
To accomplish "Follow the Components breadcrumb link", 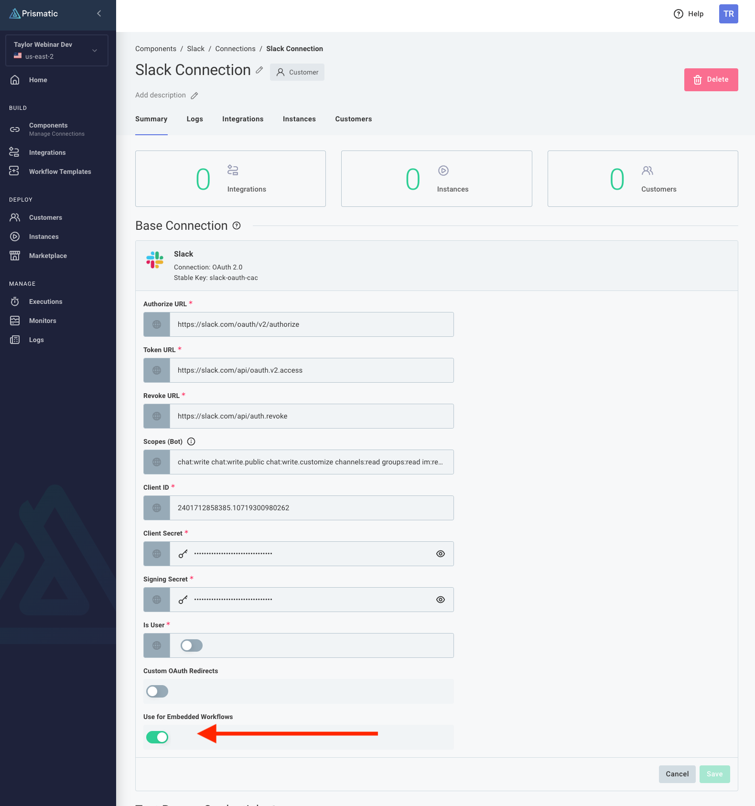I will coord(156,49).
